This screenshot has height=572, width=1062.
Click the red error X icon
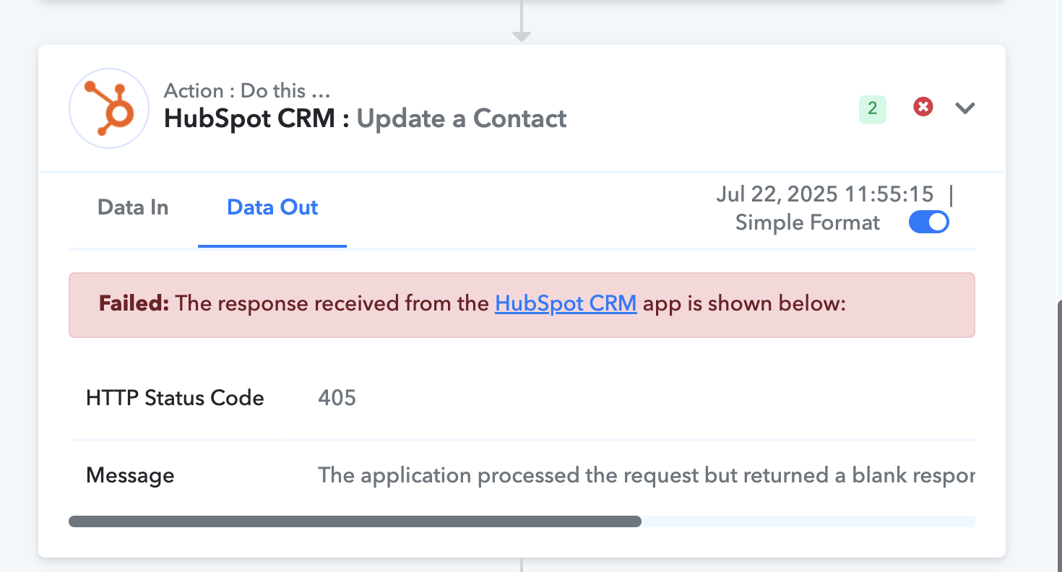923,107
